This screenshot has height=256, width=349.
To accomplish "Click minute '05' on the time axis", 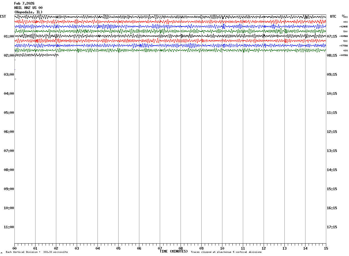I will point(118,248).
